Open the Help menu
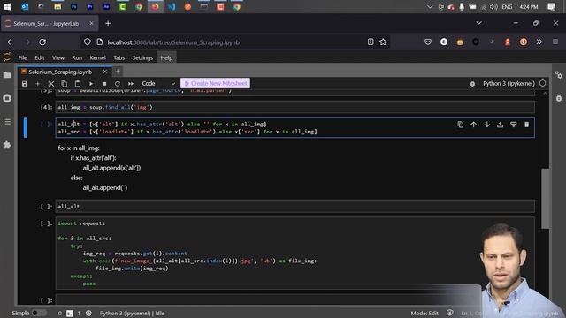Viewport: 566px width, 318px height. coord(166,57)
